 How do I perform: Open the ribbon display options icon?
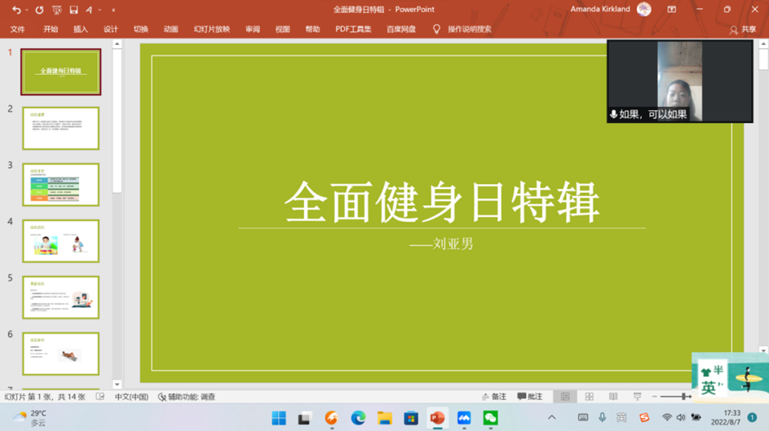671,10
